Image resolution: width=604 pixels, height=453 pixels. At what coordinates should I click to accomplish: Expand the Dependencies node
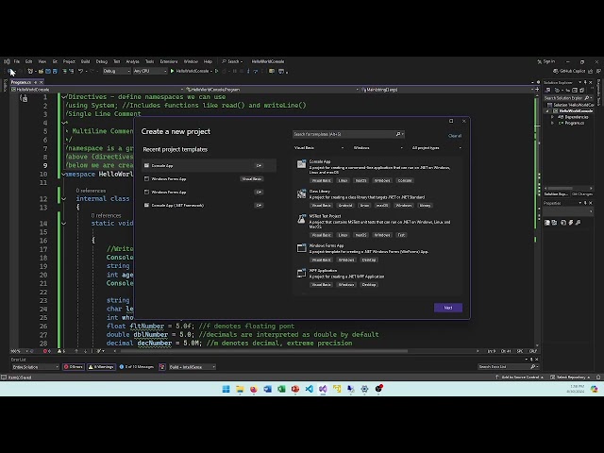552,117
